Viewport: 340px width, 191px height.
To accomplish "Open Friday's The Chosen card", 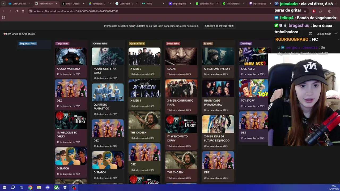I will pos(181,166).
